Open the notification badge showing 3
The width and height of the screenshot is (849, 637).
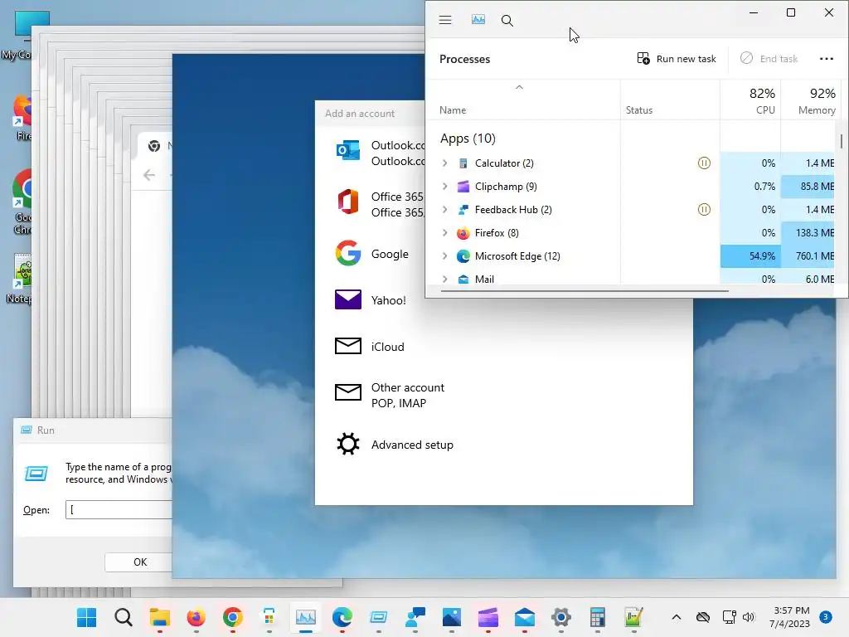tap(826, 616)
